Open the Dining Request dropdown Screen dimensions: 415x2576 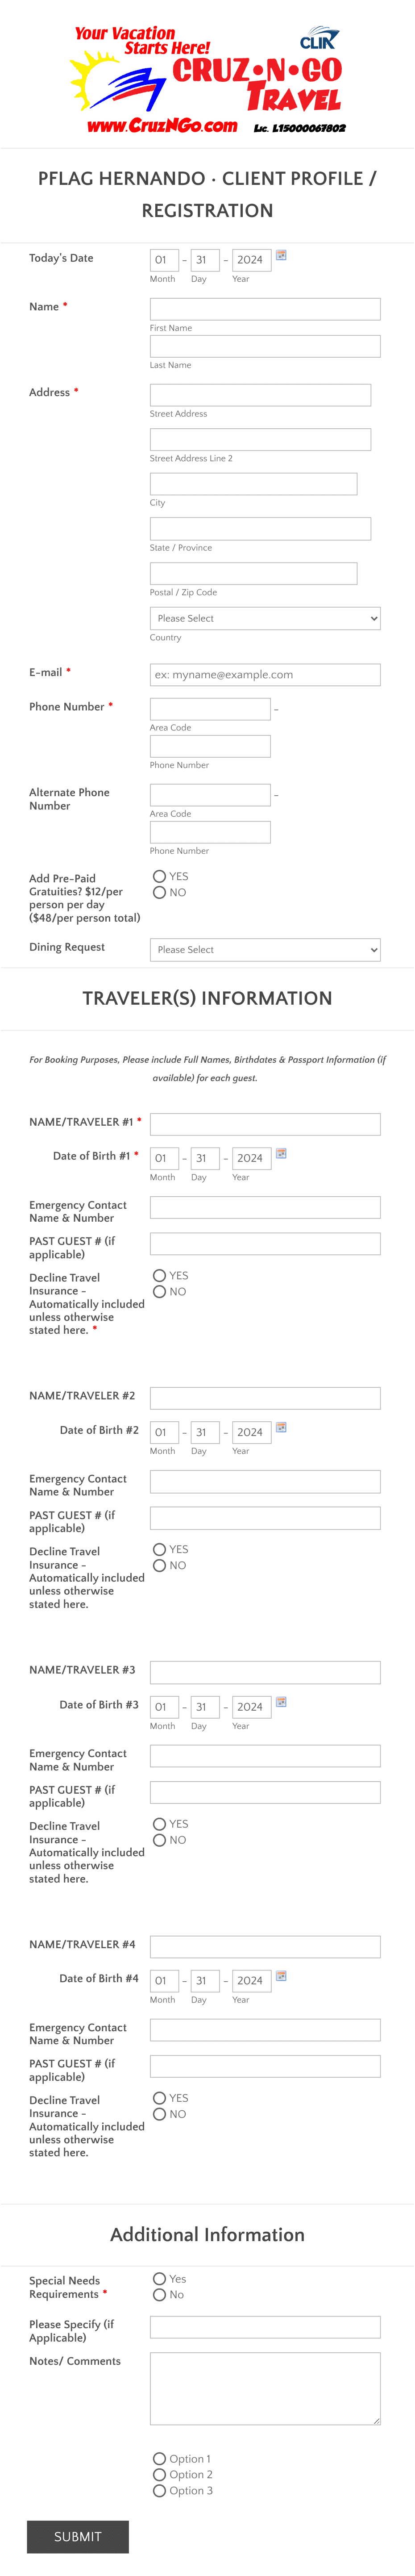[x=265, y=949]
